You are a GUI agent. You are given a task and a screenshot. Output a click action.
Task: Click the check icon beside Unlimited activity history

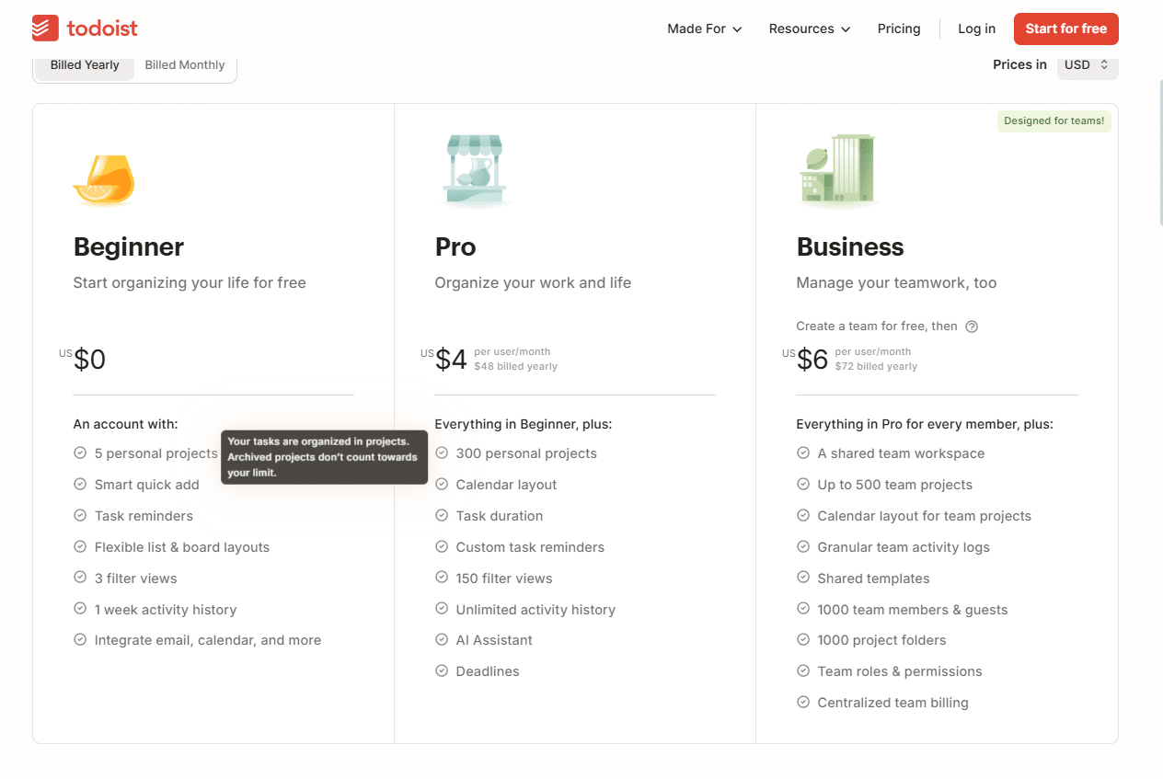pyautogui.click(x=442, y=610)
